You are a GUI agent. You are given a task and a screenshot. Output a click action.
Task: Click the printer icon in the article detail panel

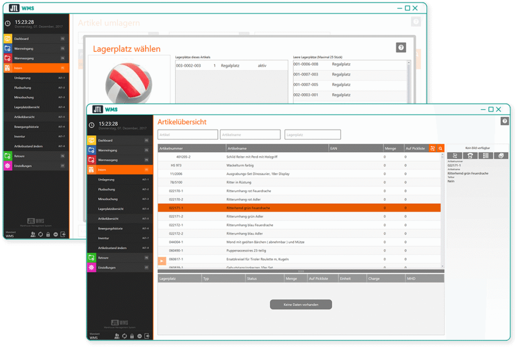[470, 156]
